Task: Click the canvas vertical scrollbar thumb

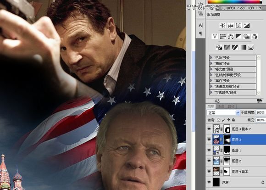Action: coord(194,91)
